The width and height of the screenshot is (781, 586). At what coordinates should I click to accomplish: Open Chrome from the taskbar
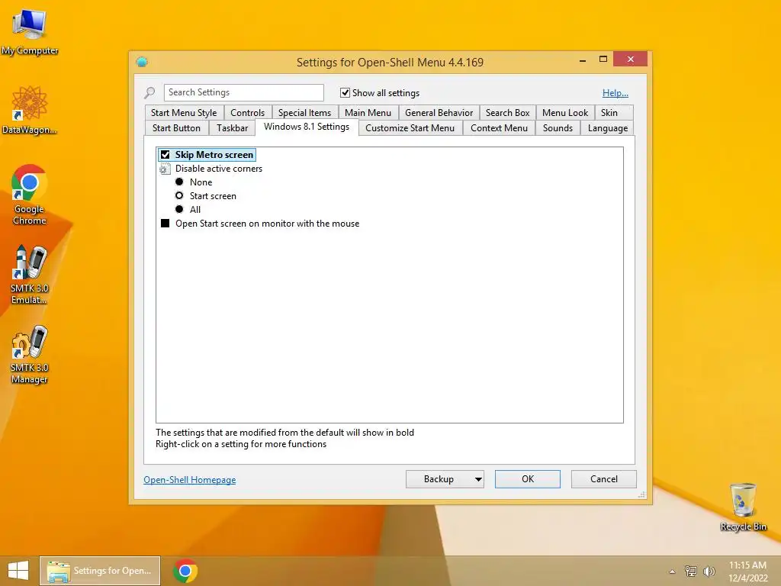click(185, 571)
